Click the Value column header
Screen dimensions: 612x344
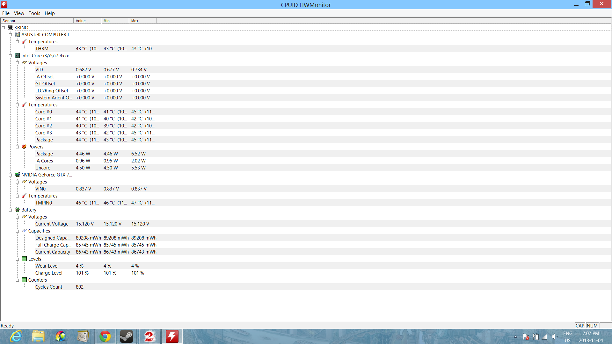(x=87, y=21)
